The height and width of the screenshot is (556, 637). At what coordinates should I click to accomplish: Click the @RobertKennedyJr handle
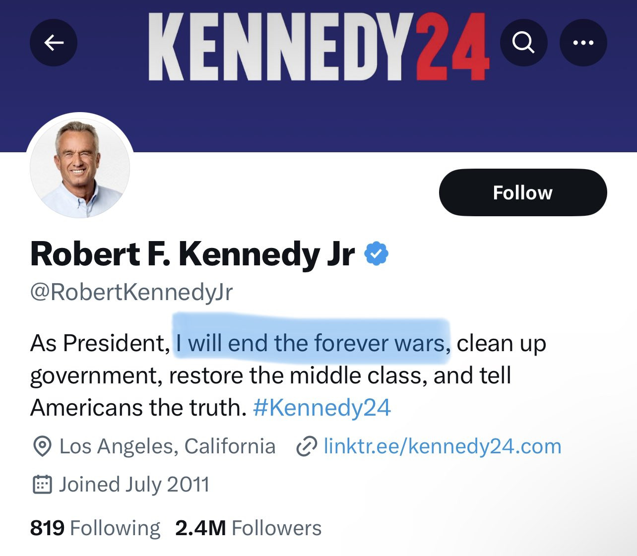point(131,292)
